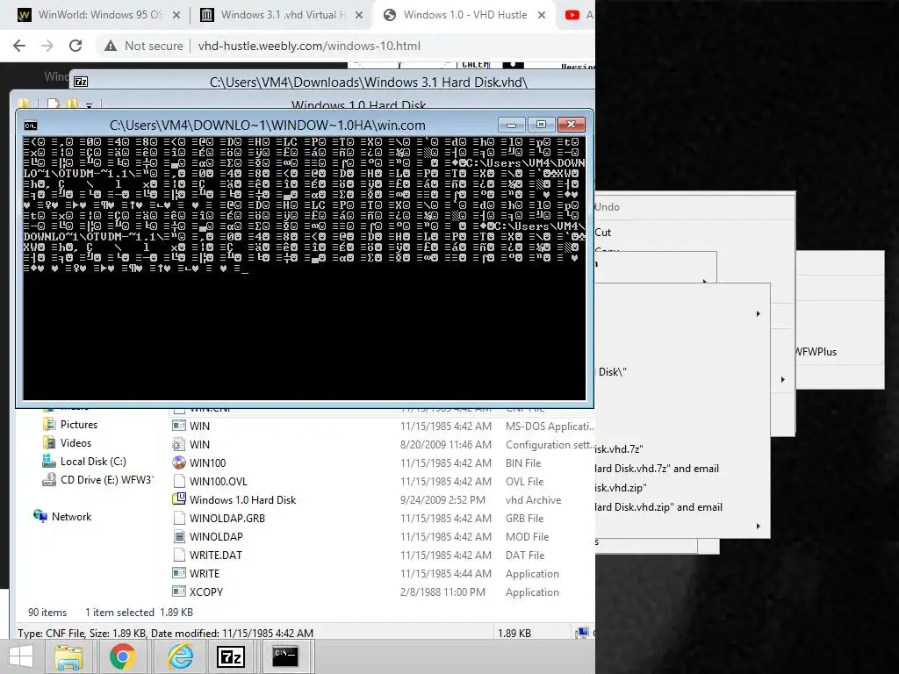Click the WRITE application icon

click(x=179, y=573)
